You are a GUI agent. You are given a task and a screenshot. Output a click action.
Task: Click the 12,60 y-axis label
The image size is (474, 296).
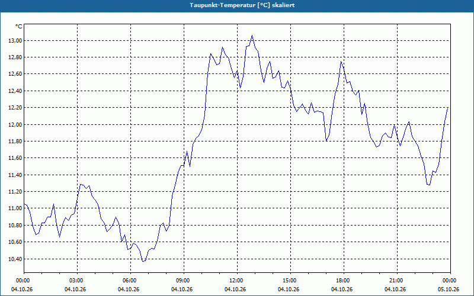(x=15, y=74)
